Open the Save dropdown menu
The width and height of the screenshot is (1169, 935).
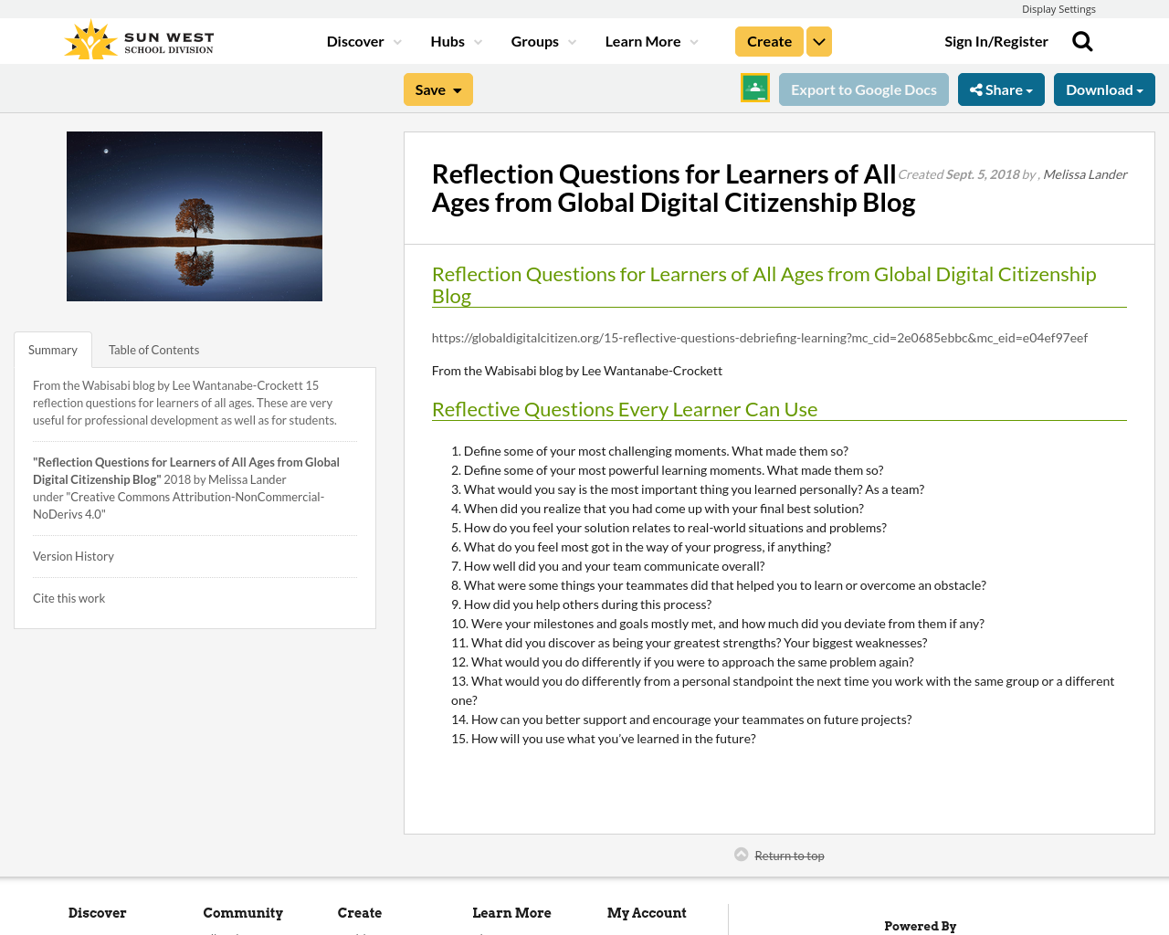tap(437, 88)
